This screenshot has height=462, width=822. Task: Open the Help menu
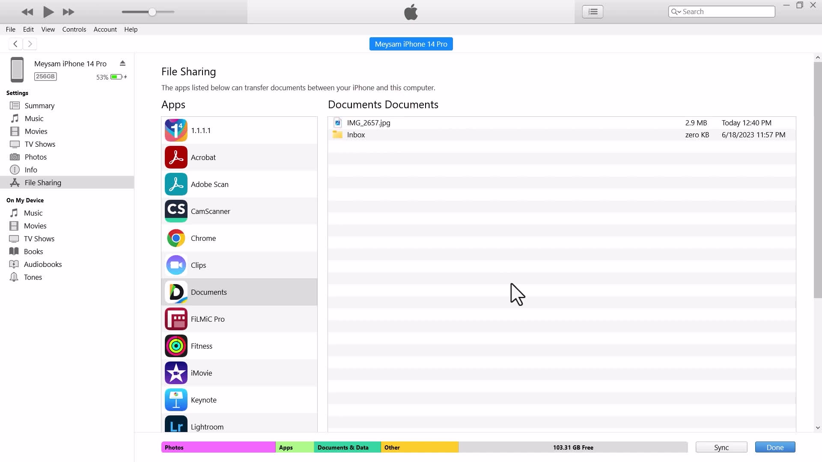(131, 30)
